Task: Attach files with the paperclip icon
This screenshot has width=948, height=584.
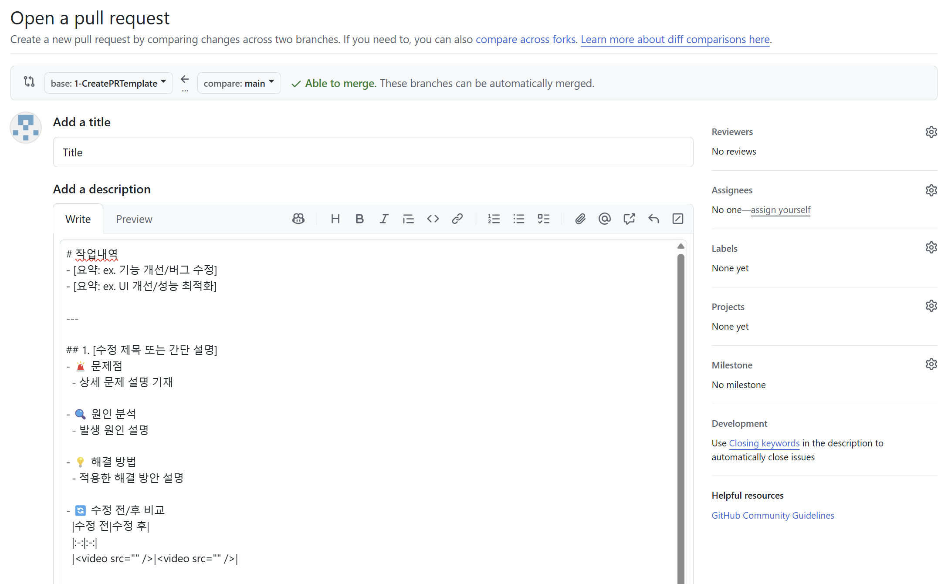Action: [x=580, y=219]
